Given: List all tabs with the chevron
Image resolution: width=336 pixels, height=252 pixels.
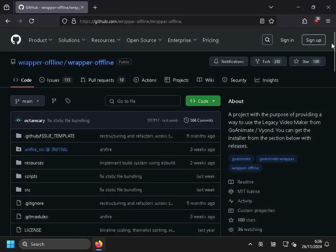Looking at the screenshot, I should (x=271, y=7).
